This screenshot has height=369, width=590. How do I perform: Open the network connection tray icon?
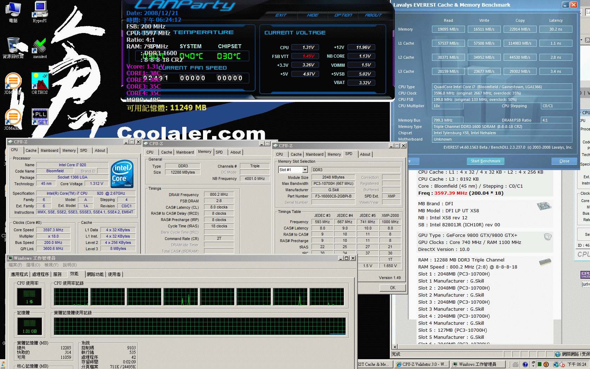556,364
